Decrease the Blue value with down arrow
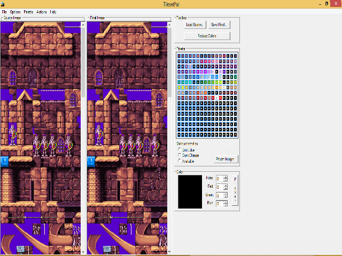 click(226, 205)
